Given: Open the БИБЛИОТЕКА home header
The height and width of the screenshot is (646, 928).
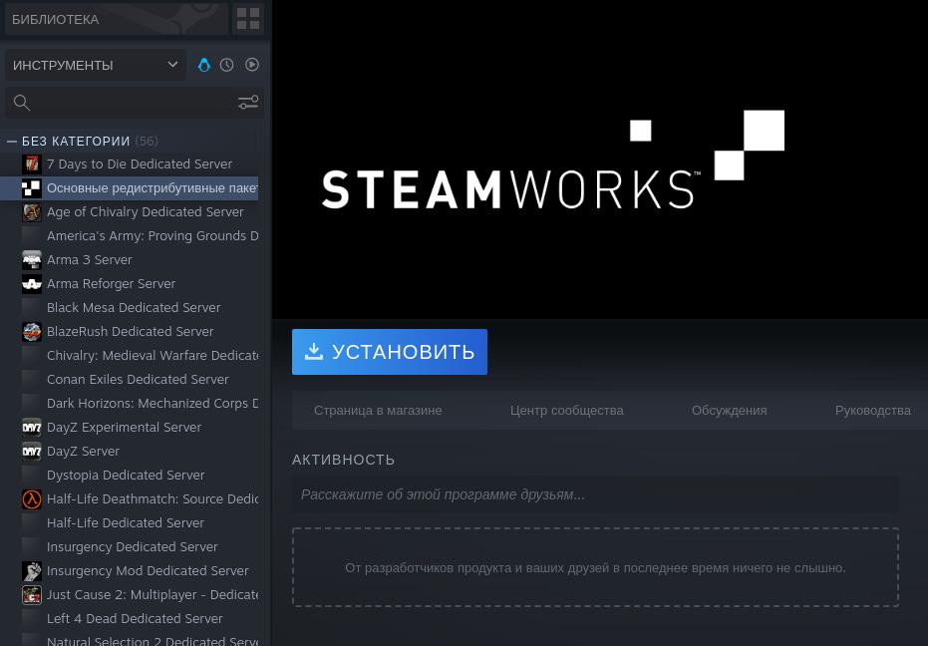Looking at the screenshot, I should tap(116, 19).
